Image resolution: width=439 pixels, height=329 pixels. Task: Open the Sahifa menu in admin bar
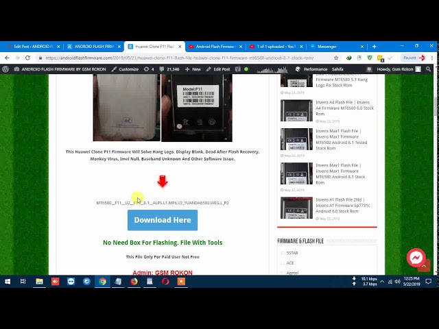click(x=337, y=69)
